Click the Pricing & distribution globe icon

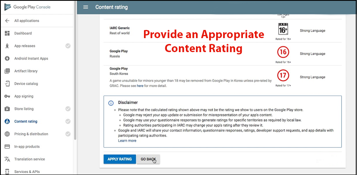[x=7, y=134]
